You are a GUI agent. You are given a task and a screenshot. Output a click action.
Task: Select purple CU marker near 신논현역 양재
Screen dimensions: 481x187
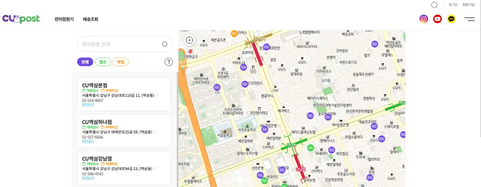point(266,47)
